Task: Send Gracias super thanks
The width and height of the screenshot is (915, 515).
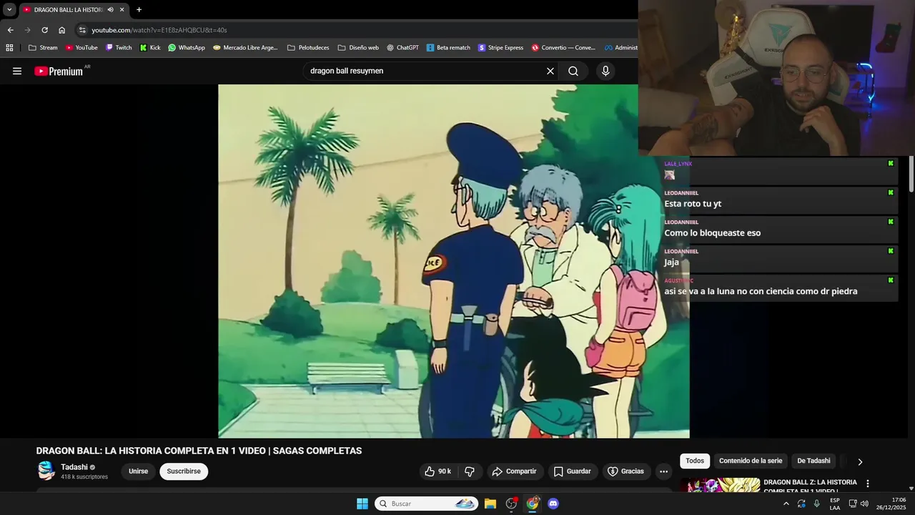Action: (x=626, y=471)
